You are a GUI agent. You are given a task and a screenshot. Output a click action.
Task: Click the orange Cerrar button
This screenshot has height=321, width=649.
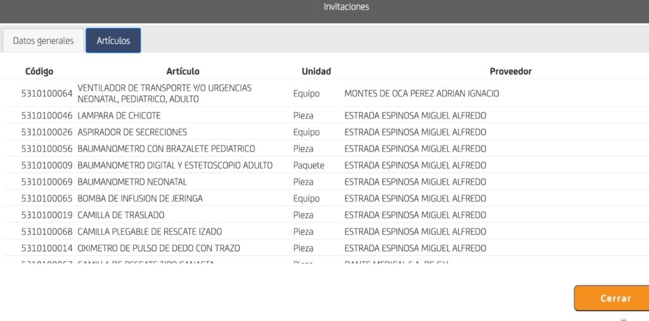tap(615, 298)
